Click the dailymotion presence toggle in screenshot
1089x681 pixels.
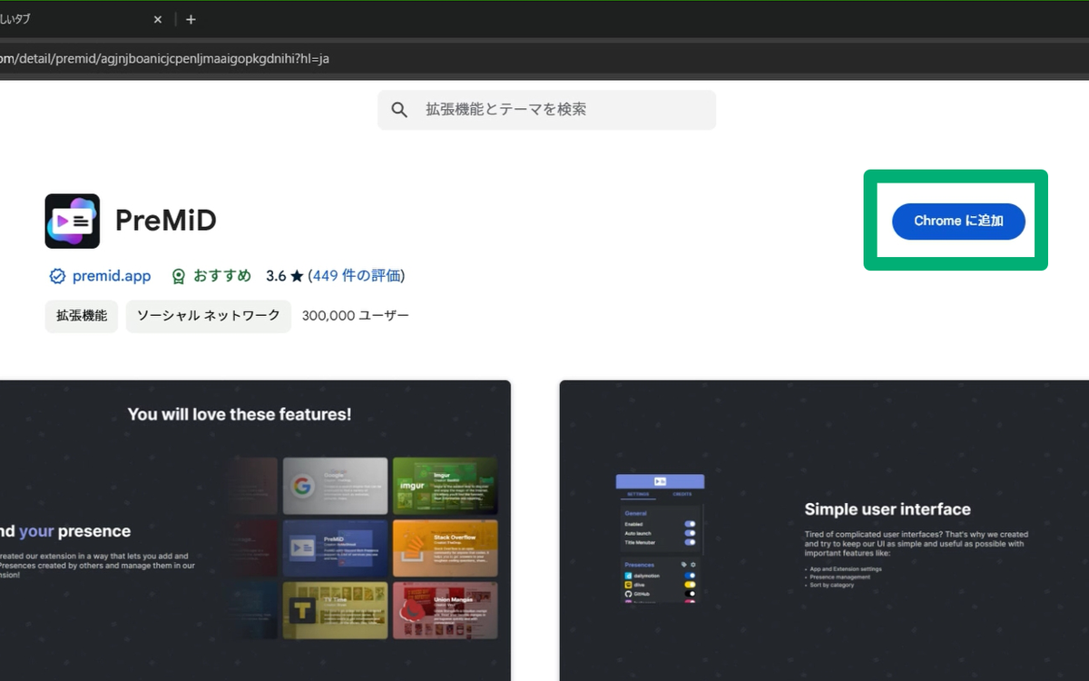[x=691, y=576]
